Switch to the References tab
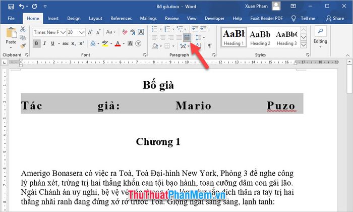353x212 pixels. point(121,19)
